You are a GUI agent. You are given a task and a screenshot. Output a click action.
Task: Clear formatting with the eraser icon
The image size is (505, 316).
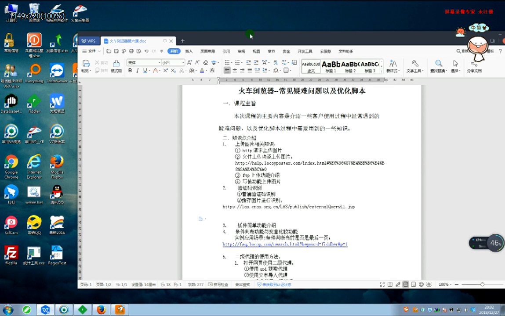(206, 62)
